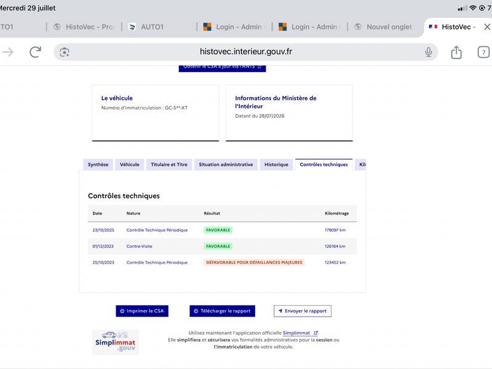Viewport: 492px width, 369px height.
Task: Click the download icon in Télécharger le rapport
Action: pyautogui.click(x=196, y=311)
